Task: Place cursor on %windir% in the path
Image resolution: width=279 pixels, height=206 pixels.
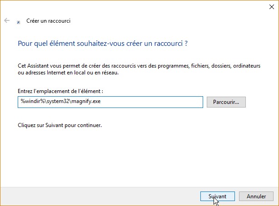Action: pos(28,102)
